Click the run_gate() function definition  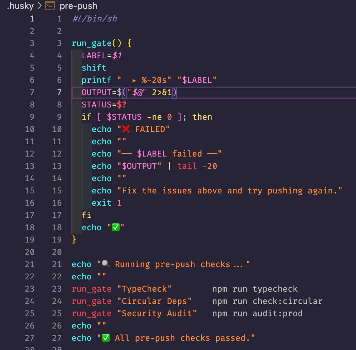click(x=101, y=43)
